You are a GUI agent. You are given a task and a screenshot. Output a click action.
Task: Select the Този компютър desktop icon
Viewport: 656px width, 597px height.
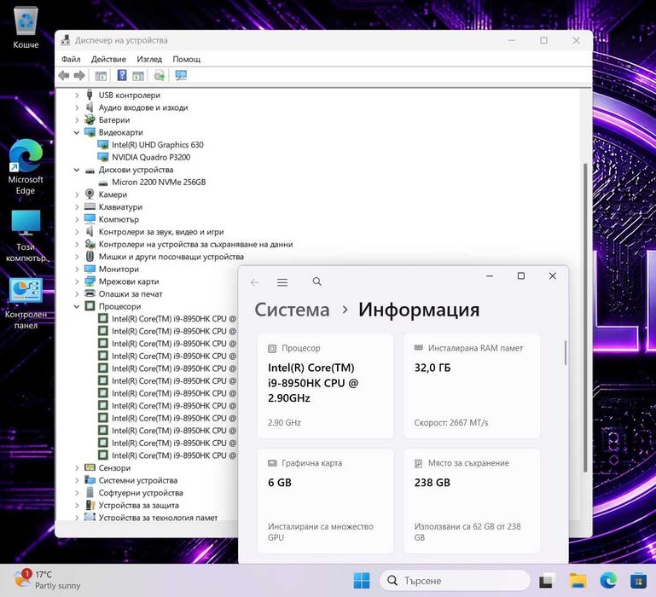coord(26,235)
